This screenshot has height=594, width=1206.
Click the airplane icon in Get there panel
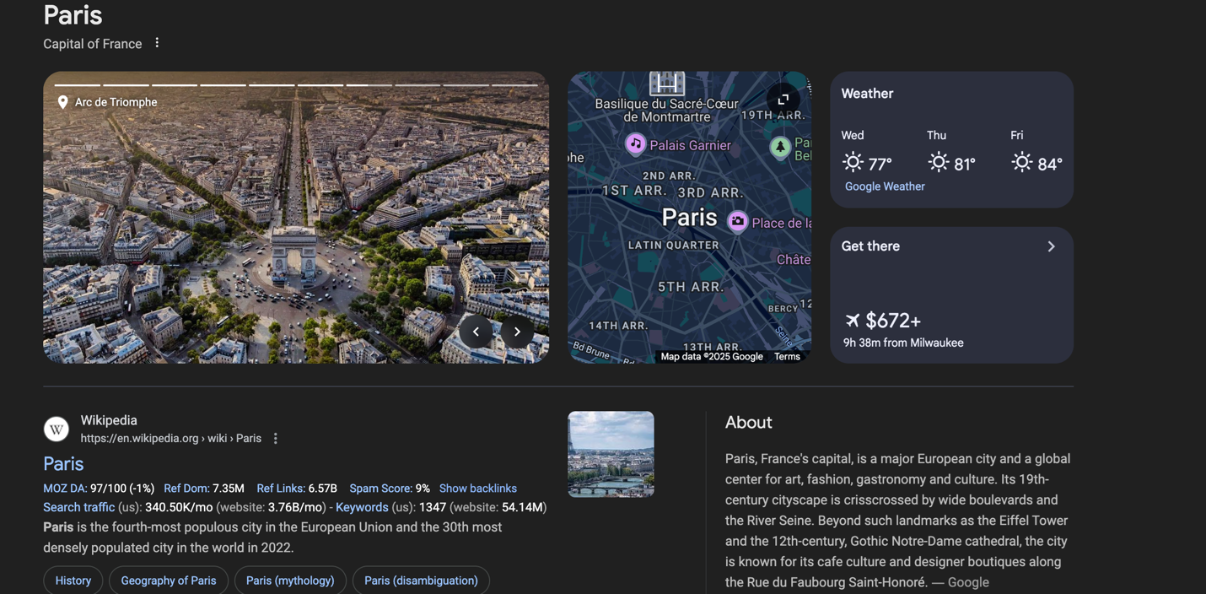pos(852,320)
